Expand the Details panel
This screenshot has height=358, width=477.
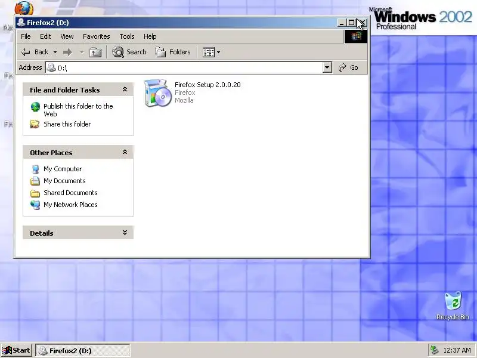tap(125, 233)
